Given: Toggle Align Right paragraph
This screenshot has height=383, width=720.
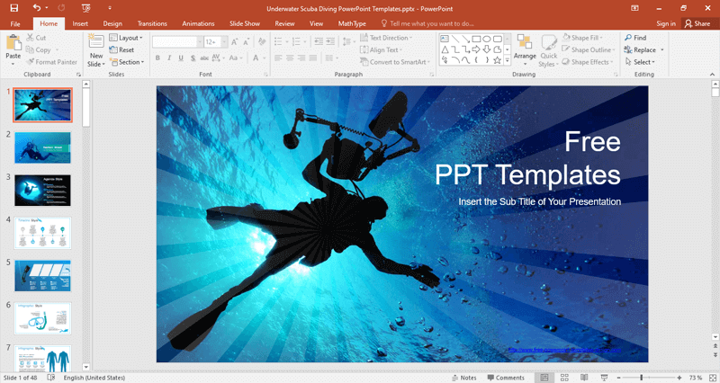Looking at the screenshot, I should click(301, 58).
